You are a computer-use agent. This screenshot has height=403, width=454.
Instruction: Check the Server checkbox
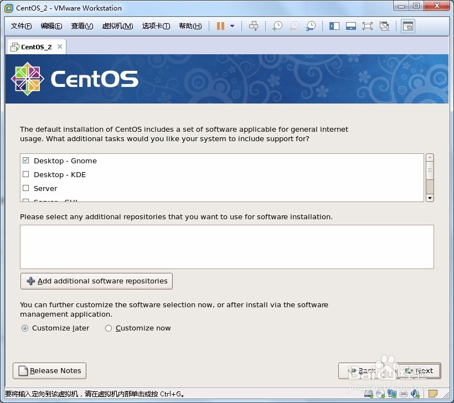[x=26, y=188]
